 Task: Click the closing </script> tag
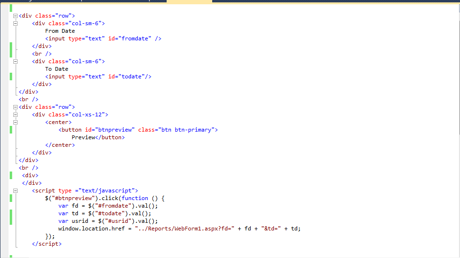[x=47, y=244]
